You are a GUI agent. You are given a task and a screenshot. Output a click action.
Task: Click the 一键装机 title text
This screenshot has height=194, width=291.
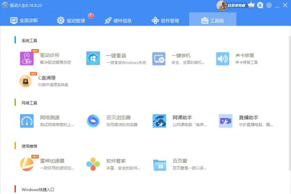coord(181,56)
